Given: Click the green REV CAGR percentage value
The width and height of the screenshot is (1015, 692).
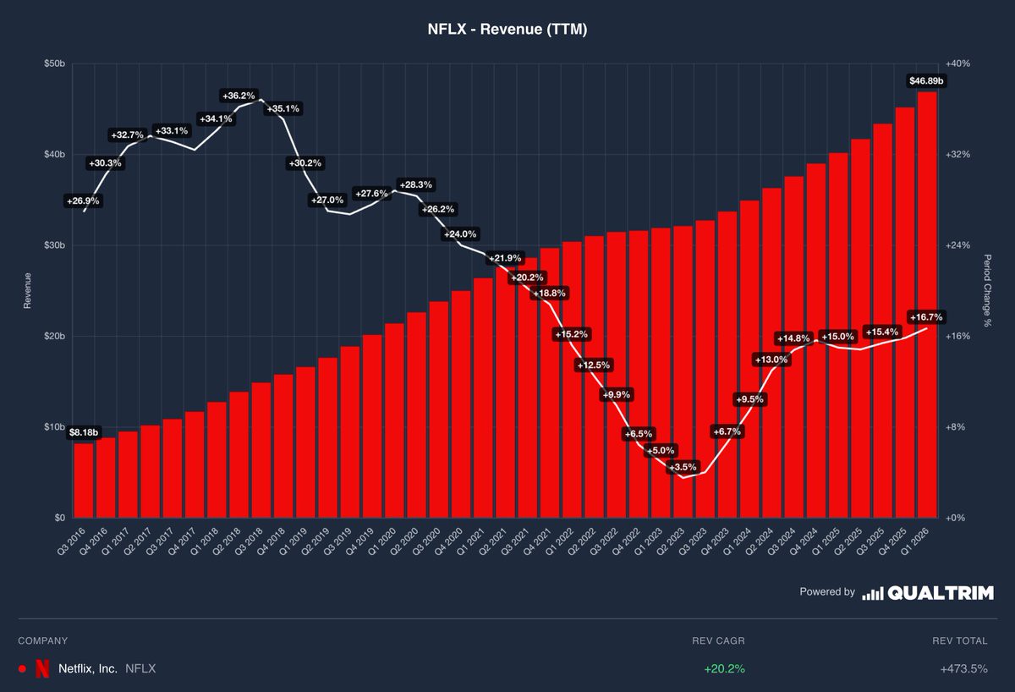Looking at the screenshot, I should (x=724, y=668).
